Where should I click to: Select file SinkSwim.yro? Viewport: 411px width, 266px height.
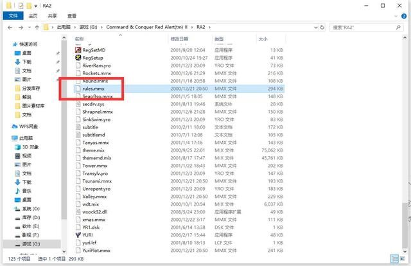96,120
